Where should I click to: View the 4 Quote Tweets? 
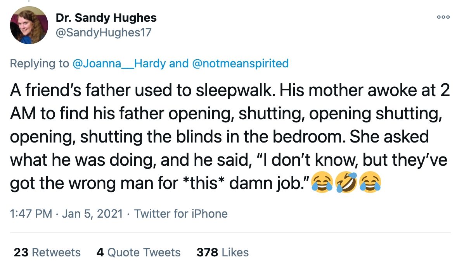[138, 253]
